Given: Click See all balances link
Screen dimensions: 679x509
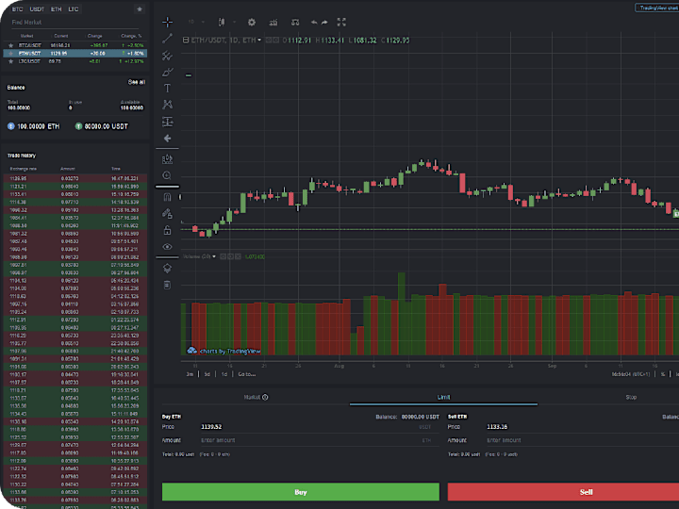Looking at the screenshot, I should (137, 82).
